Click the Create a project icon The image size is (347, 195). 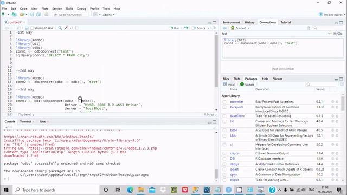pos(14,15)
